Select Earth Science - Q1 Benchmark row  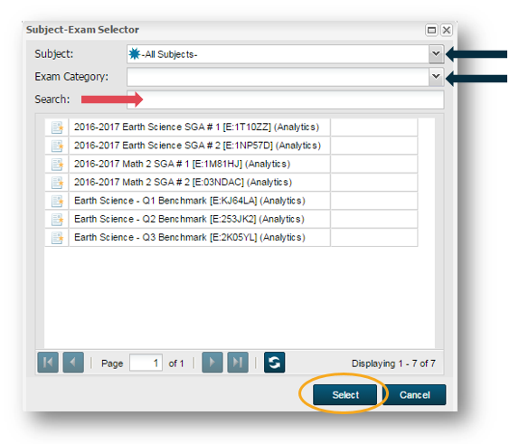point(231,201)
